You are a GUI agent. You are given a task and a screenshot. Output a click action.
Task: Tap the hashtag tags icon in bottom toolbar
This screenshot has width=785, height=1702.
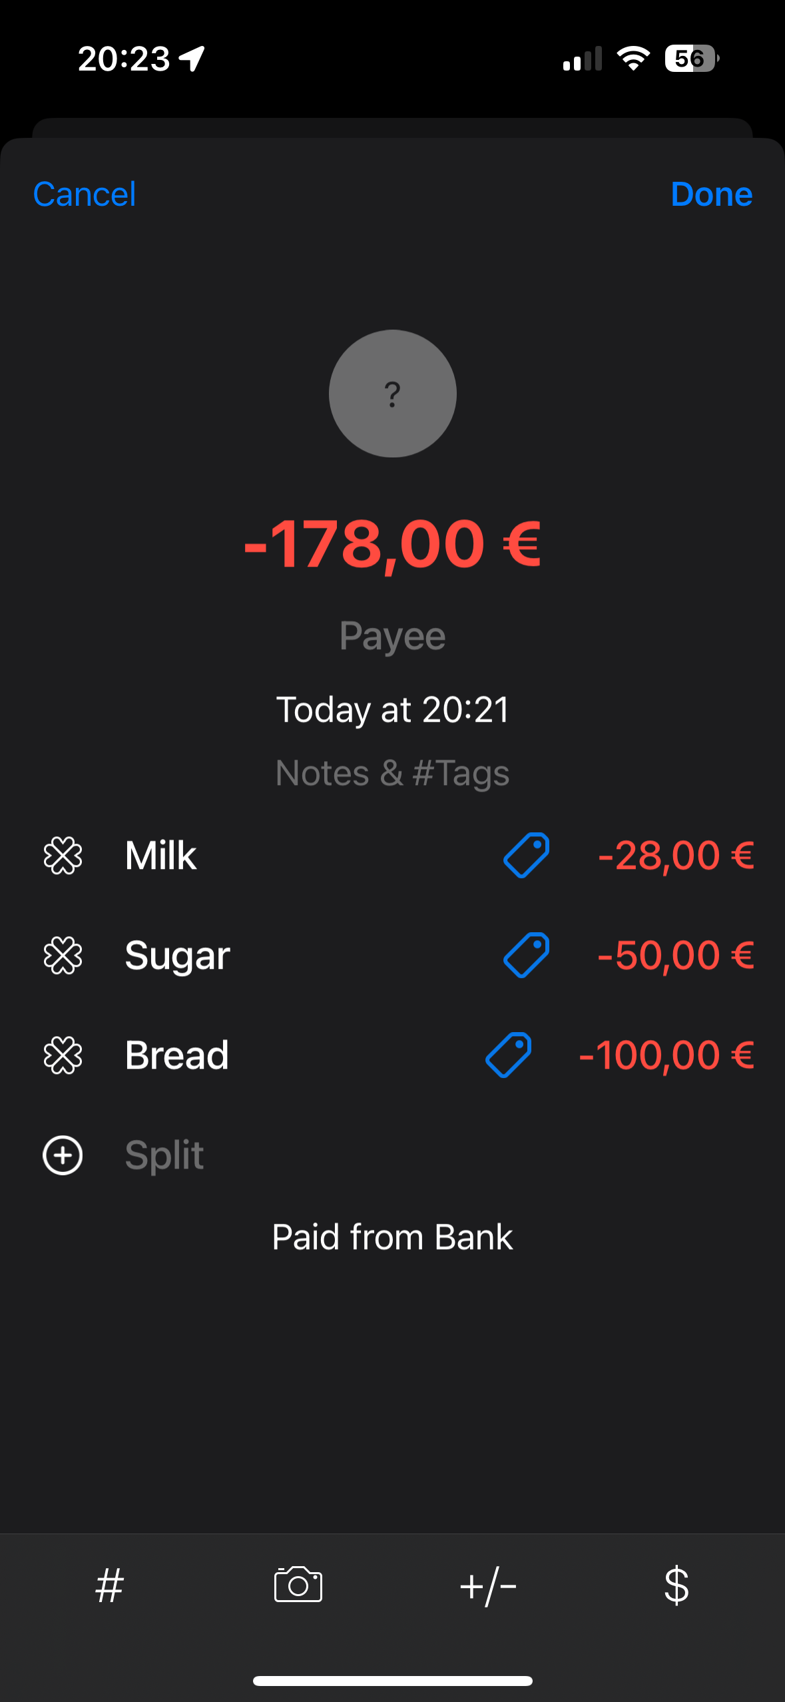(x=110, y=1585)
